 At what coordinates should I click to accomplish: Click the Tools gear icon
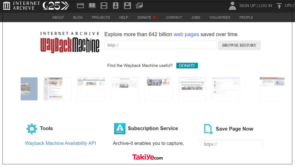32,129
